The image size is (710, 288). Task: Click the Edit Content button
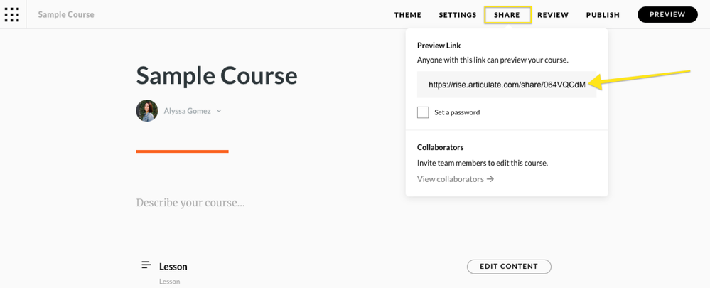(x=509, y=267)
